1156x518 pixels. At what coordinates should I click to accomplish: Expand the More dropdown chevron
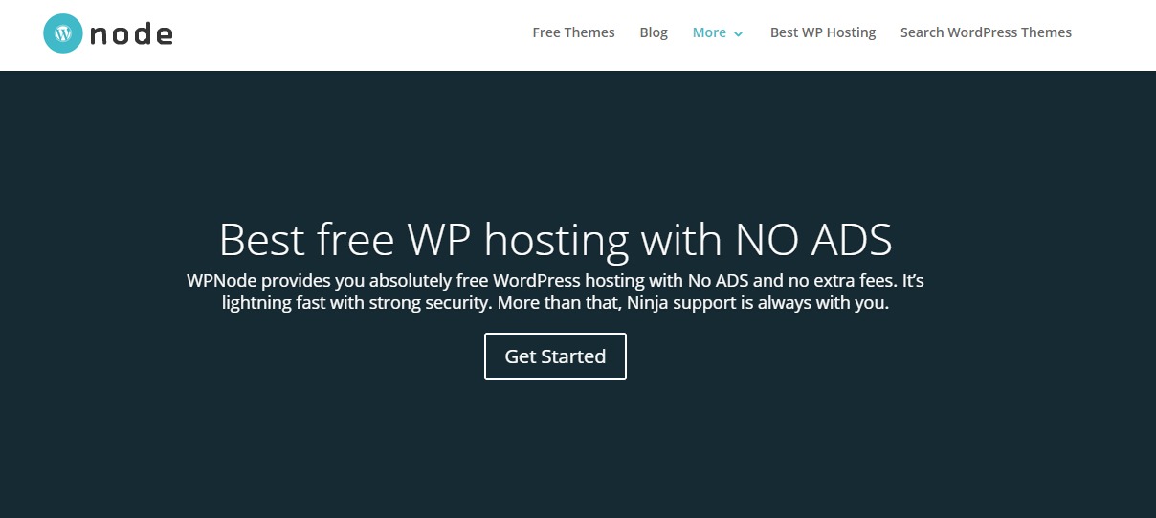[738, 34]
